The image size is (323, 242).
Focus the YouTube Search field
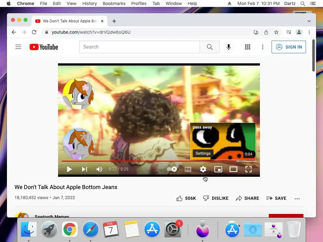tap(139, 47)
